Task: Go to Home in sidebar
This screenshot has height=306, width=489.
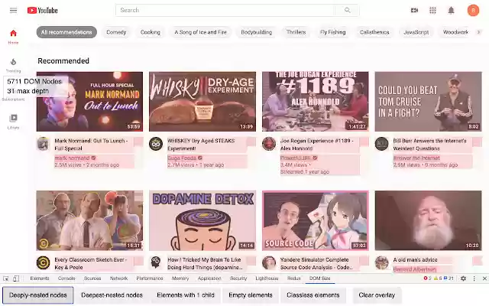Action: pos(13,37)
